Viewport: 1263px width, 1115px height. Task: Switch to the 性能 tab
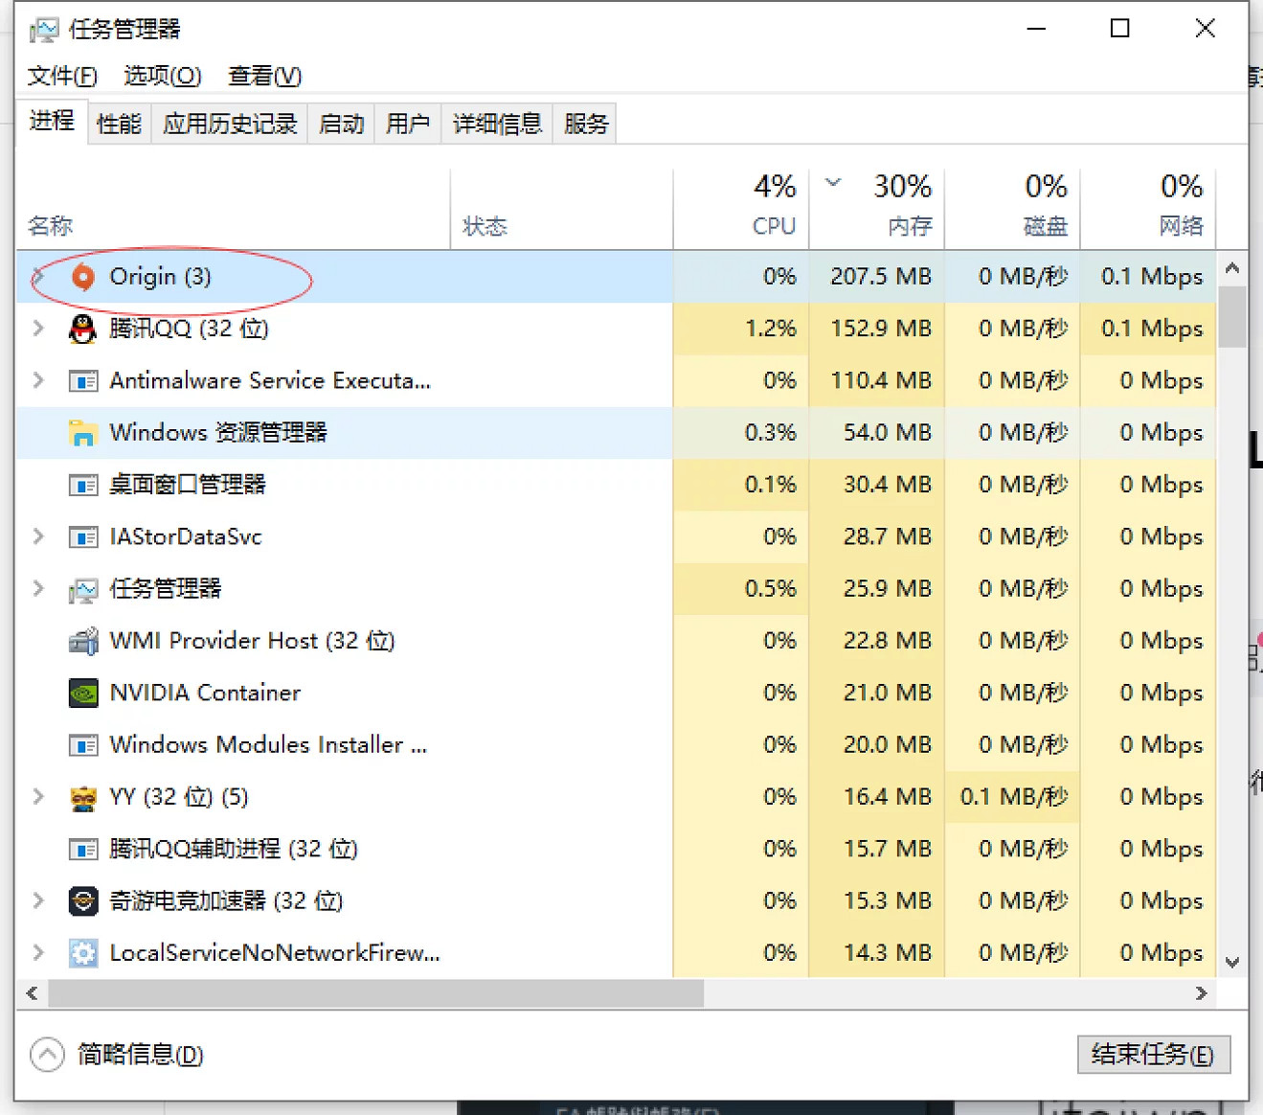(x=119, y=123)
